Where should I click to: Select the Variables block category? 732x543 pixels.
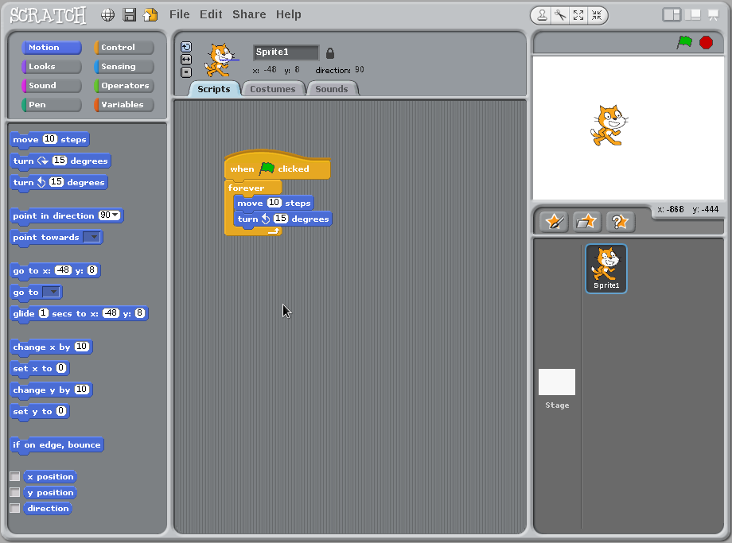click(123, 104)
